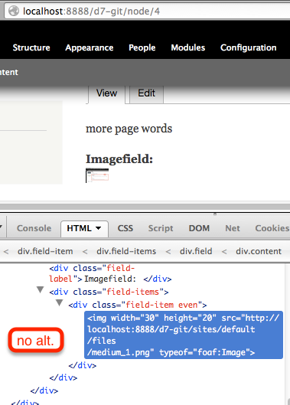Screen dimensions: 290x405
Task: Click the Imagefield: label on the page
Action: [119, 158]
